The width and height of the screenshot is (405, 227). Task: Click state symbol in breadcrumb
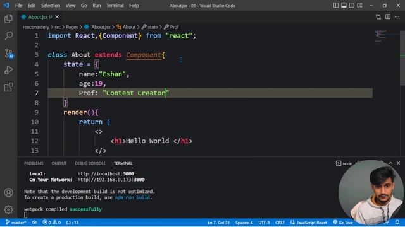tap(149, 27)
